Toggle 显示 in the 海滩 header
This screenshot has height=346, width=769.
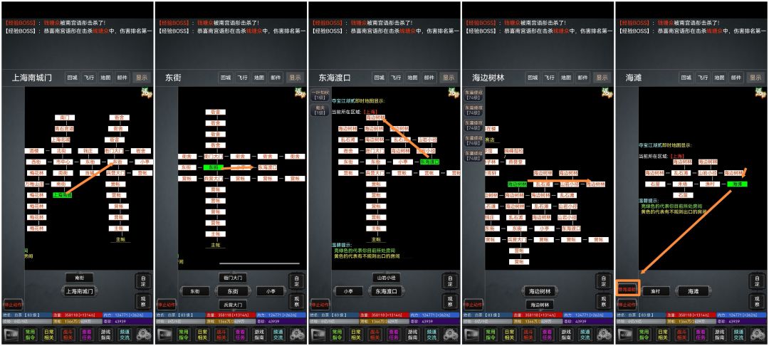(755, 78)
